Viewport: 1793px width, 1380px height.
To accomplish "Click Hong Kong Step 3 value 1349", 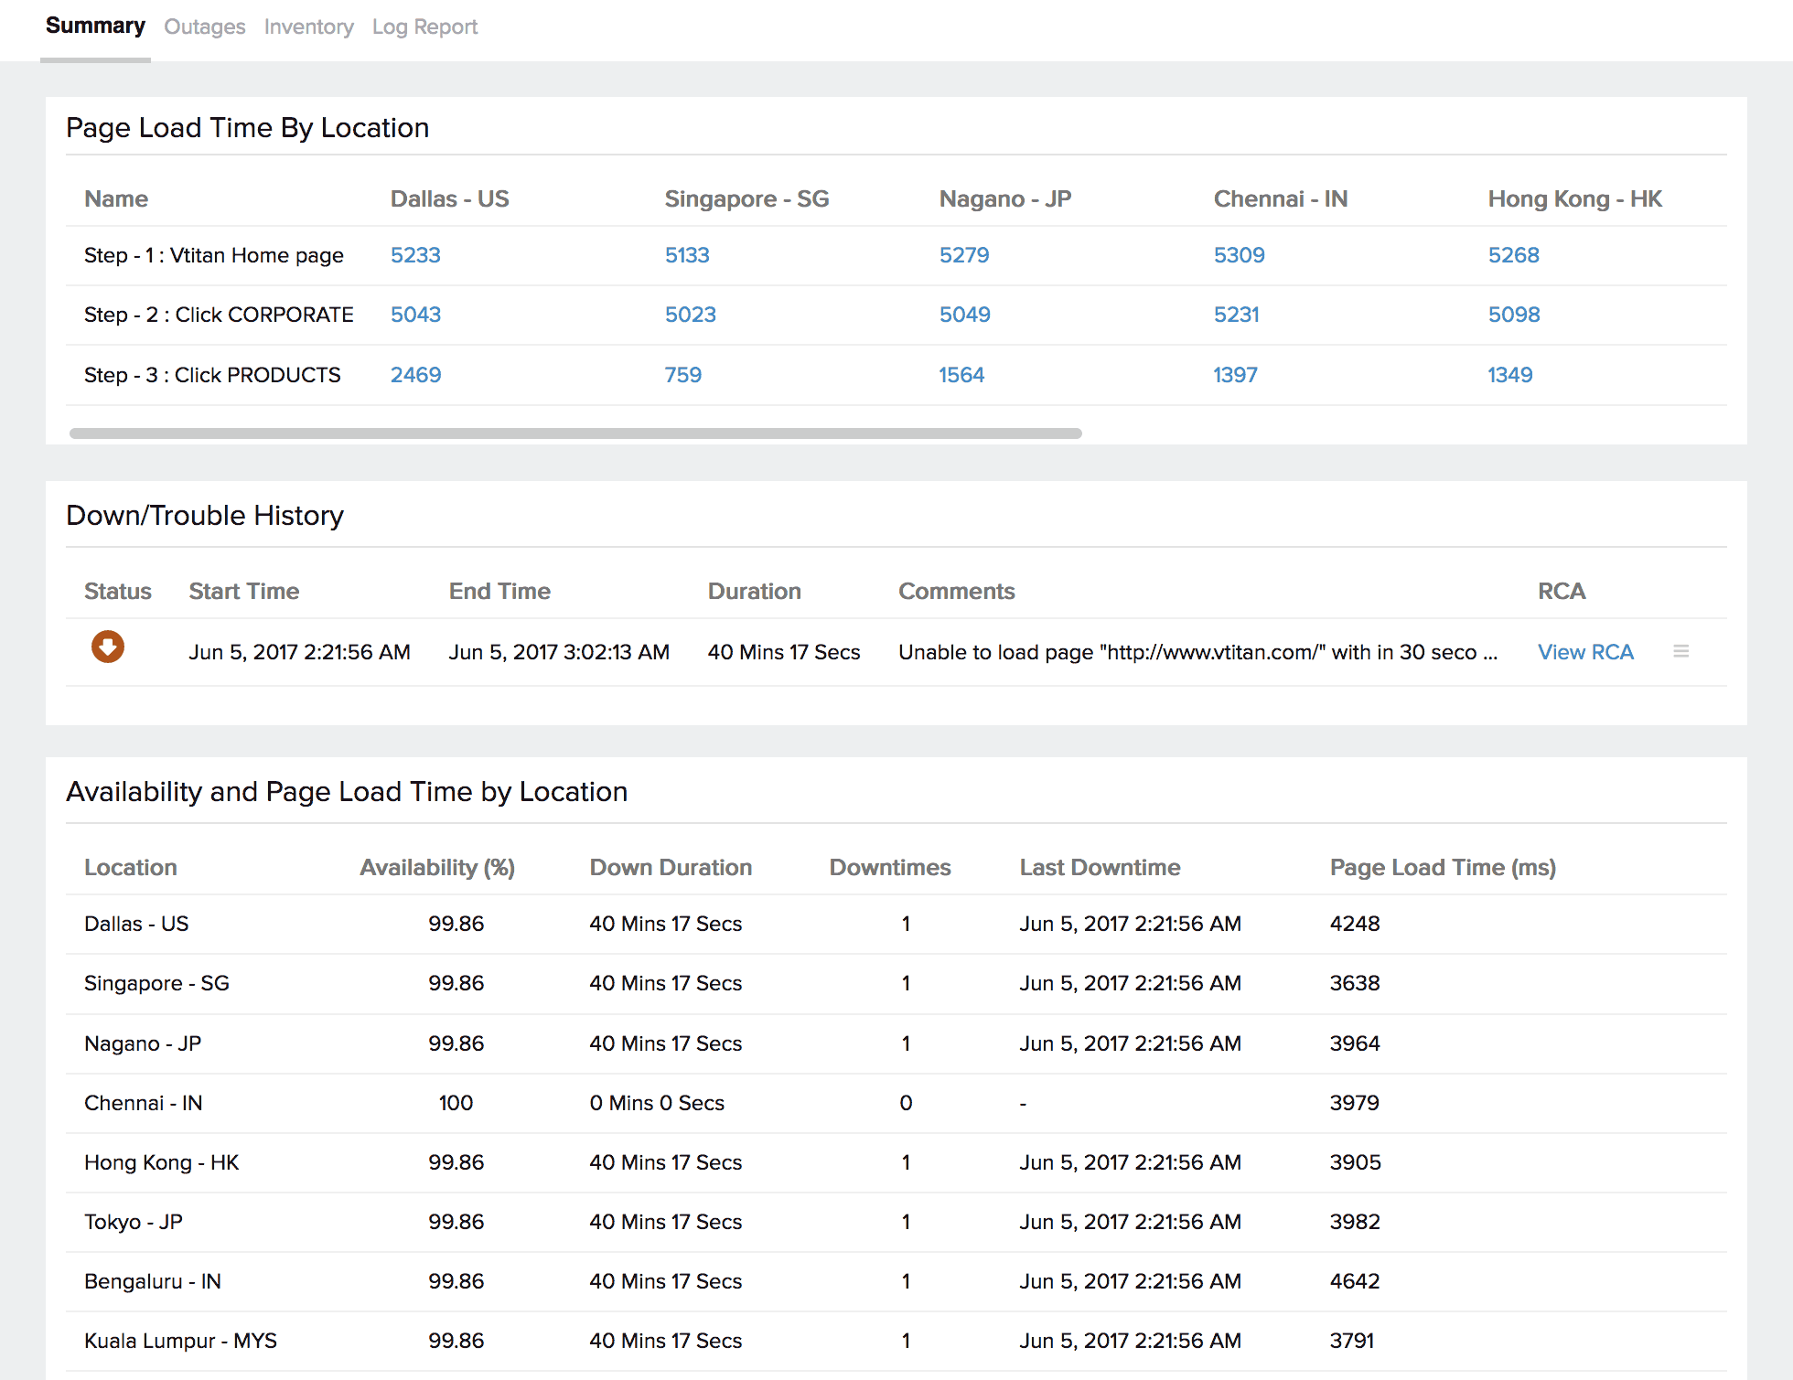I will 1509,375.
